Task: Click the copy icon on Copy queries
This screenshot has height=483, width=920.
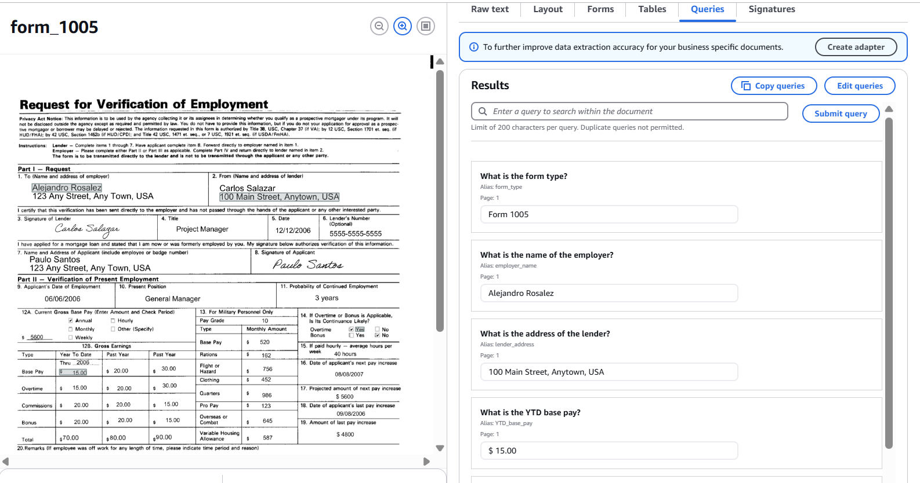Action: tap(746, 86)
